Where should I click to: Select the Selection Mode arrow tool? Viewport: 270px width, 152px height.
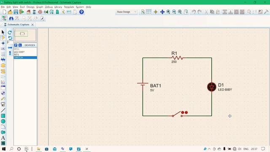(x=3, y=32)
